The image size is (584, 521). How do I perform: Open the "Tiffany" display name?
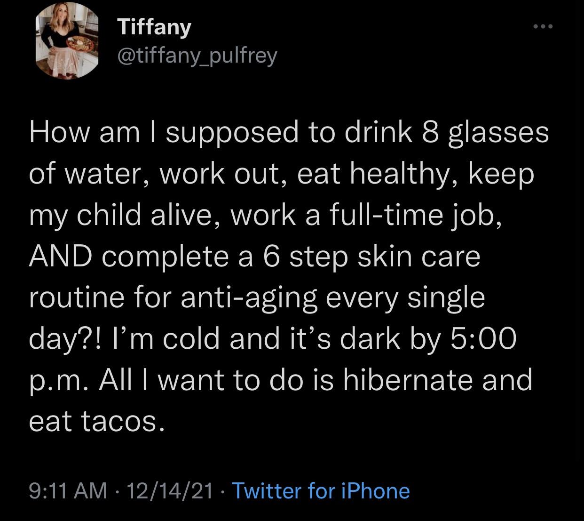click(x=153, y=27)
